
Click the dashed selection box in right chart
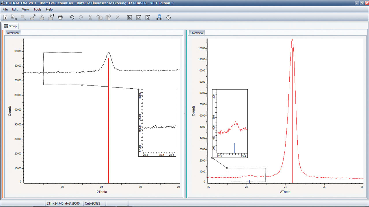[246, 175]
